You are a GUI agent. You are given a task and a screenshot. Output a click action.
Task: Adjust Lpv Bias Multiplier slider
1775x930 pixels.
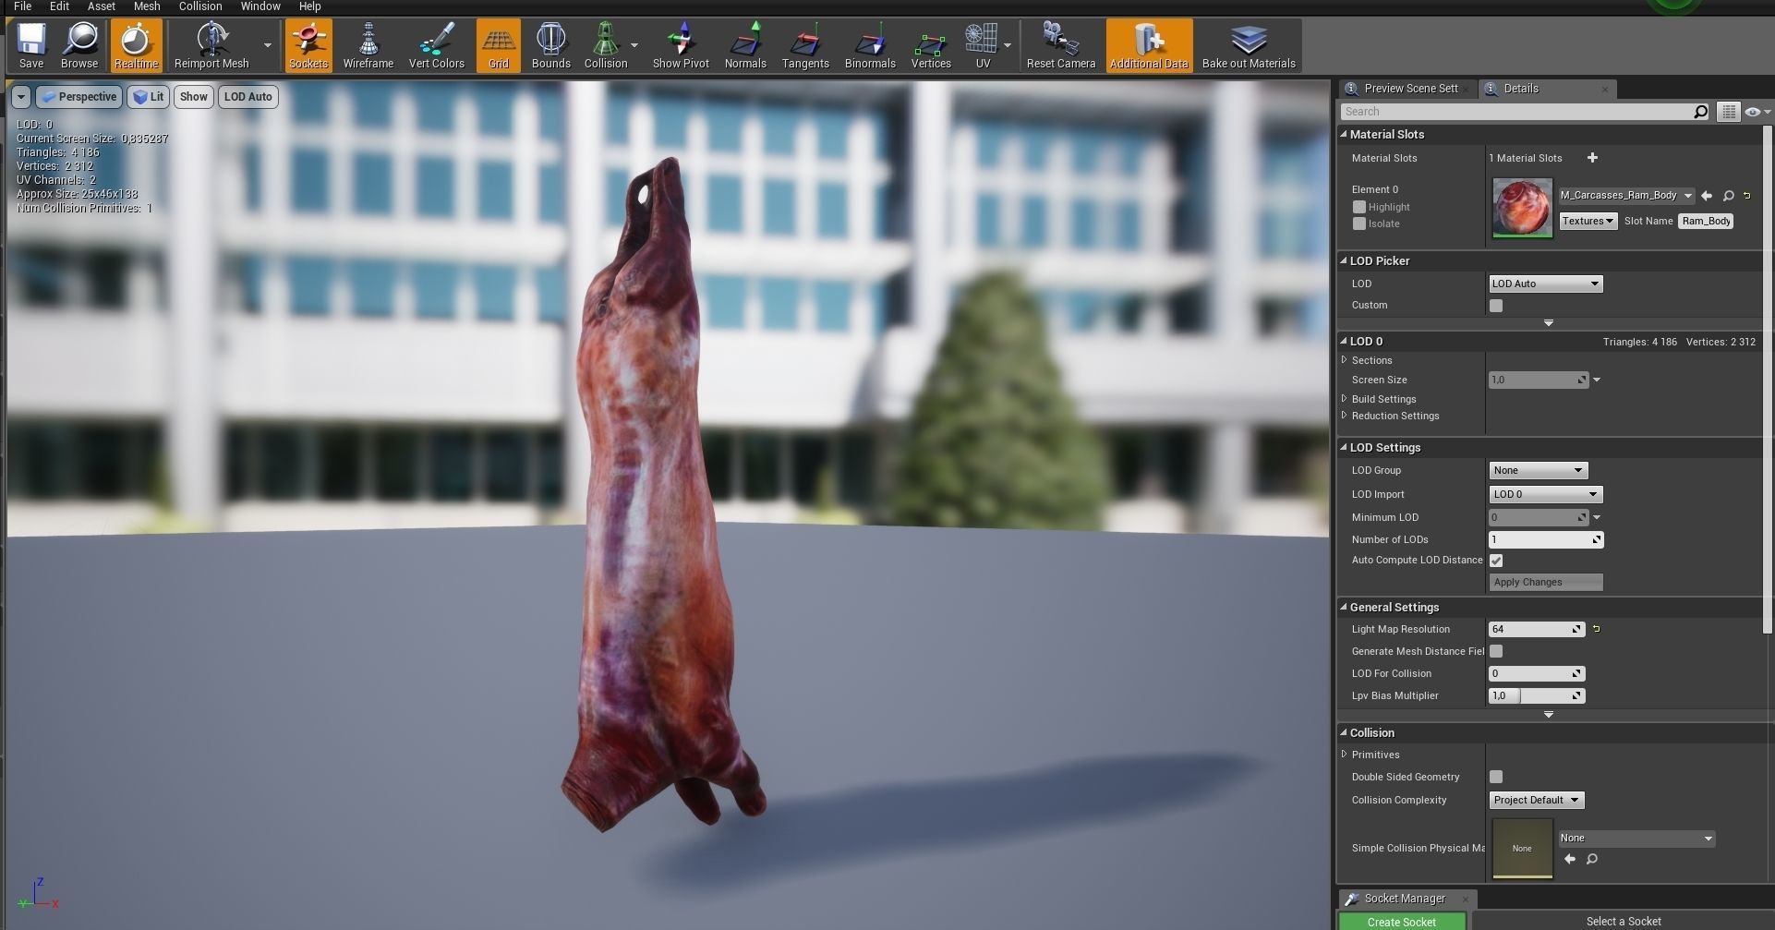click(x=1537, y=695)
